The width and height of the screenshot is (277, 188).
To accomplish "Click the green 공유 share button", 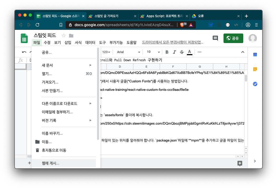I will [x=233, y=38].
